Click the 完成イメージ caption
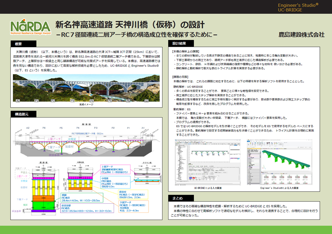 86,104
